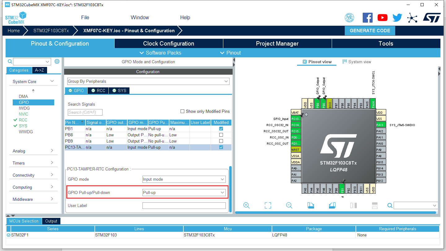This screenshot has height=251, width=446.
Task: Rotate the chip view clockwise
Action: (x=311, y=205)
